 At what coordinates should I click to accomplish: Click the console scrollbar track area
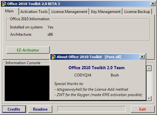pos(149,83)
